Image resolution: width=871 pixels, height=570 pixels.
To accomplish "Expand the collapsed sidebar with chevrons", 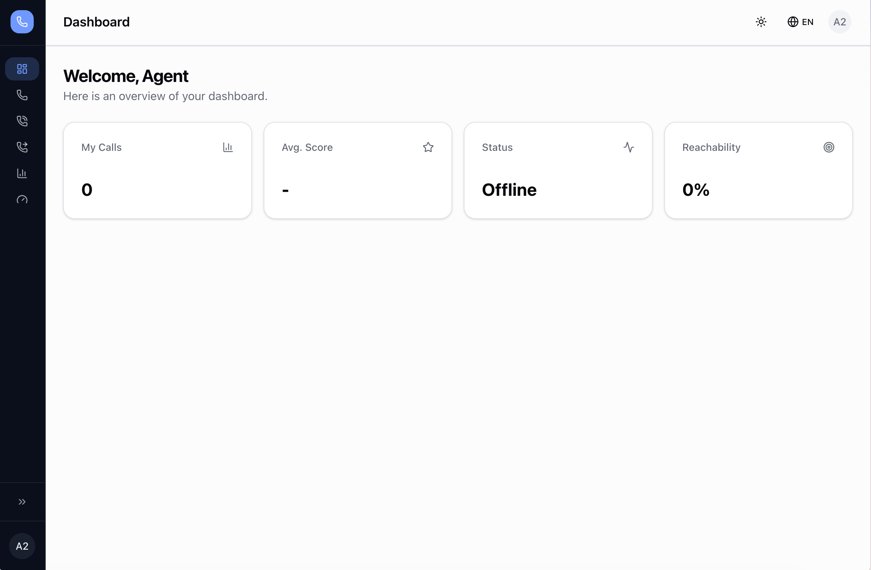I will pos(22,501).
